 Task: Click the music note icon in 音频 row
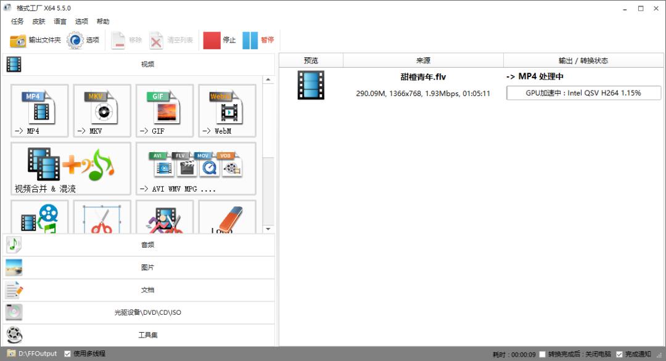[x=14, y=245]
